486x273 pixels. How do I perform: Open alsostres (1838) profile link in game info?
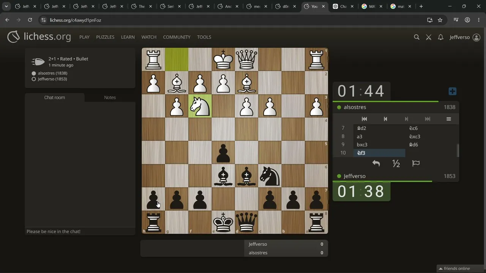pyautogui.click(x=52, y=73)
